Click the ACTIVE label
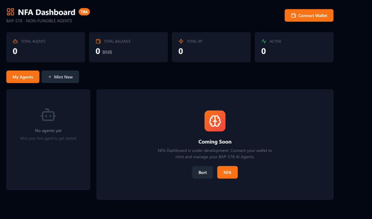 click(x=275, y=41)
